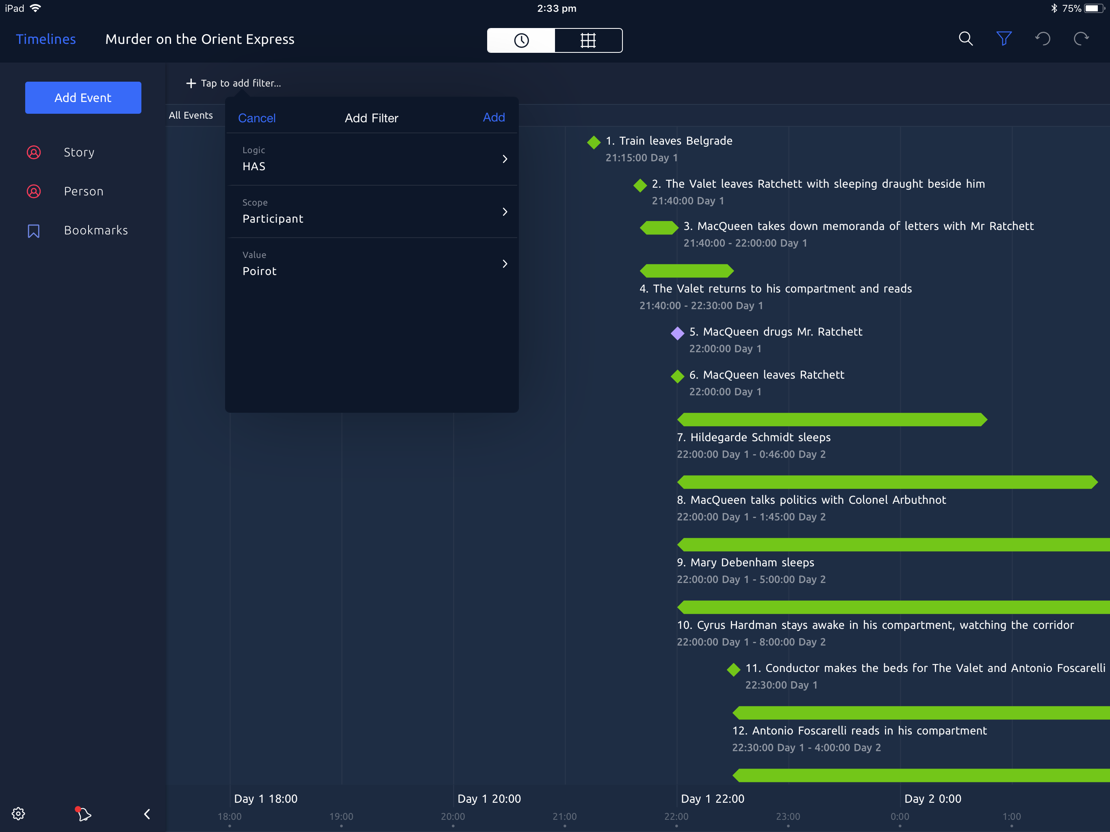Image resolution: width=1110 pixels, height=832 pixels.
Task: Open the search magnifier icon
Action: [x=965, y=39]
